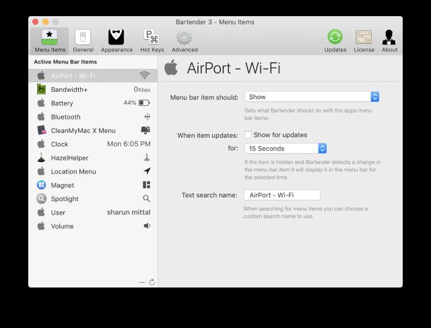Open the Hot Keys command icon
The height and width of the screenshot is (328, 431).
(152, 37)
